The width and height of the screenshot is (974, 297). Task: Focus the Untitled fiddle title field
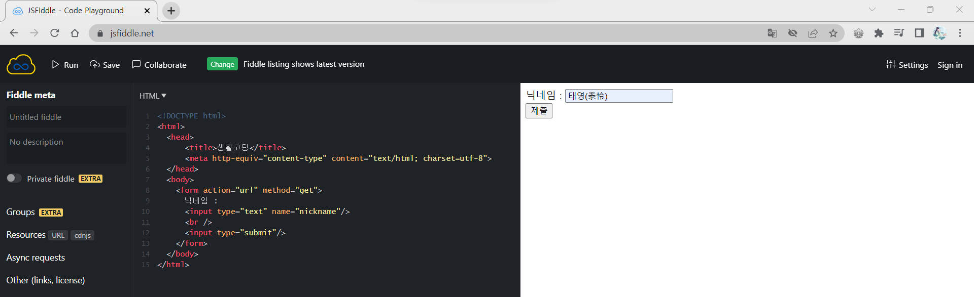tap(66, 117)
